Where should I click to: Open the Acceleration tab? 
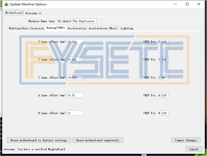77,28
